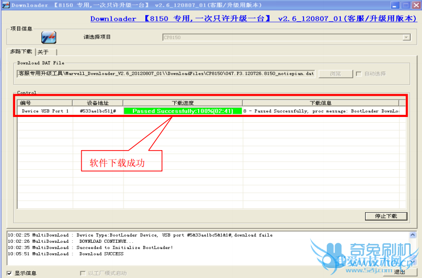Click log line at 10:02:25 download faile
The height and width of the screenshot is (278, 422).
(x=140, y=235)
